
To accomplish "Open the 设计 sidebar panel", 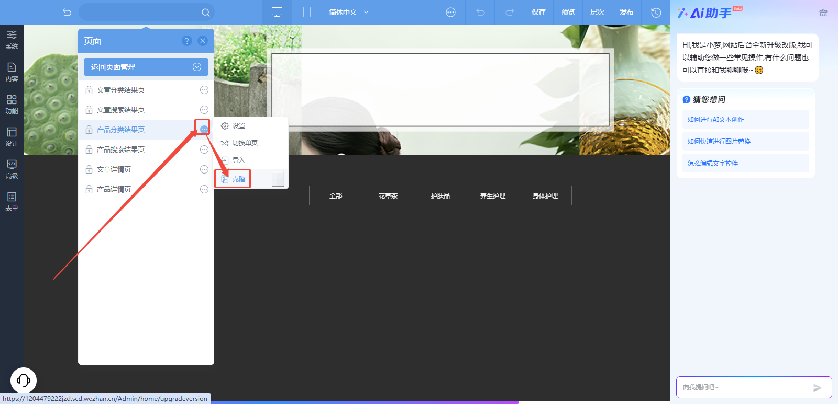I will 12,137.
